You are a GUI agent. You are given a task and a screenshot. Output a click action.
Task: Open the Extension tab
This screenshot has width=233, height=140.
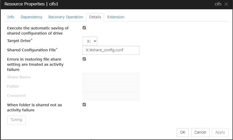116,17
